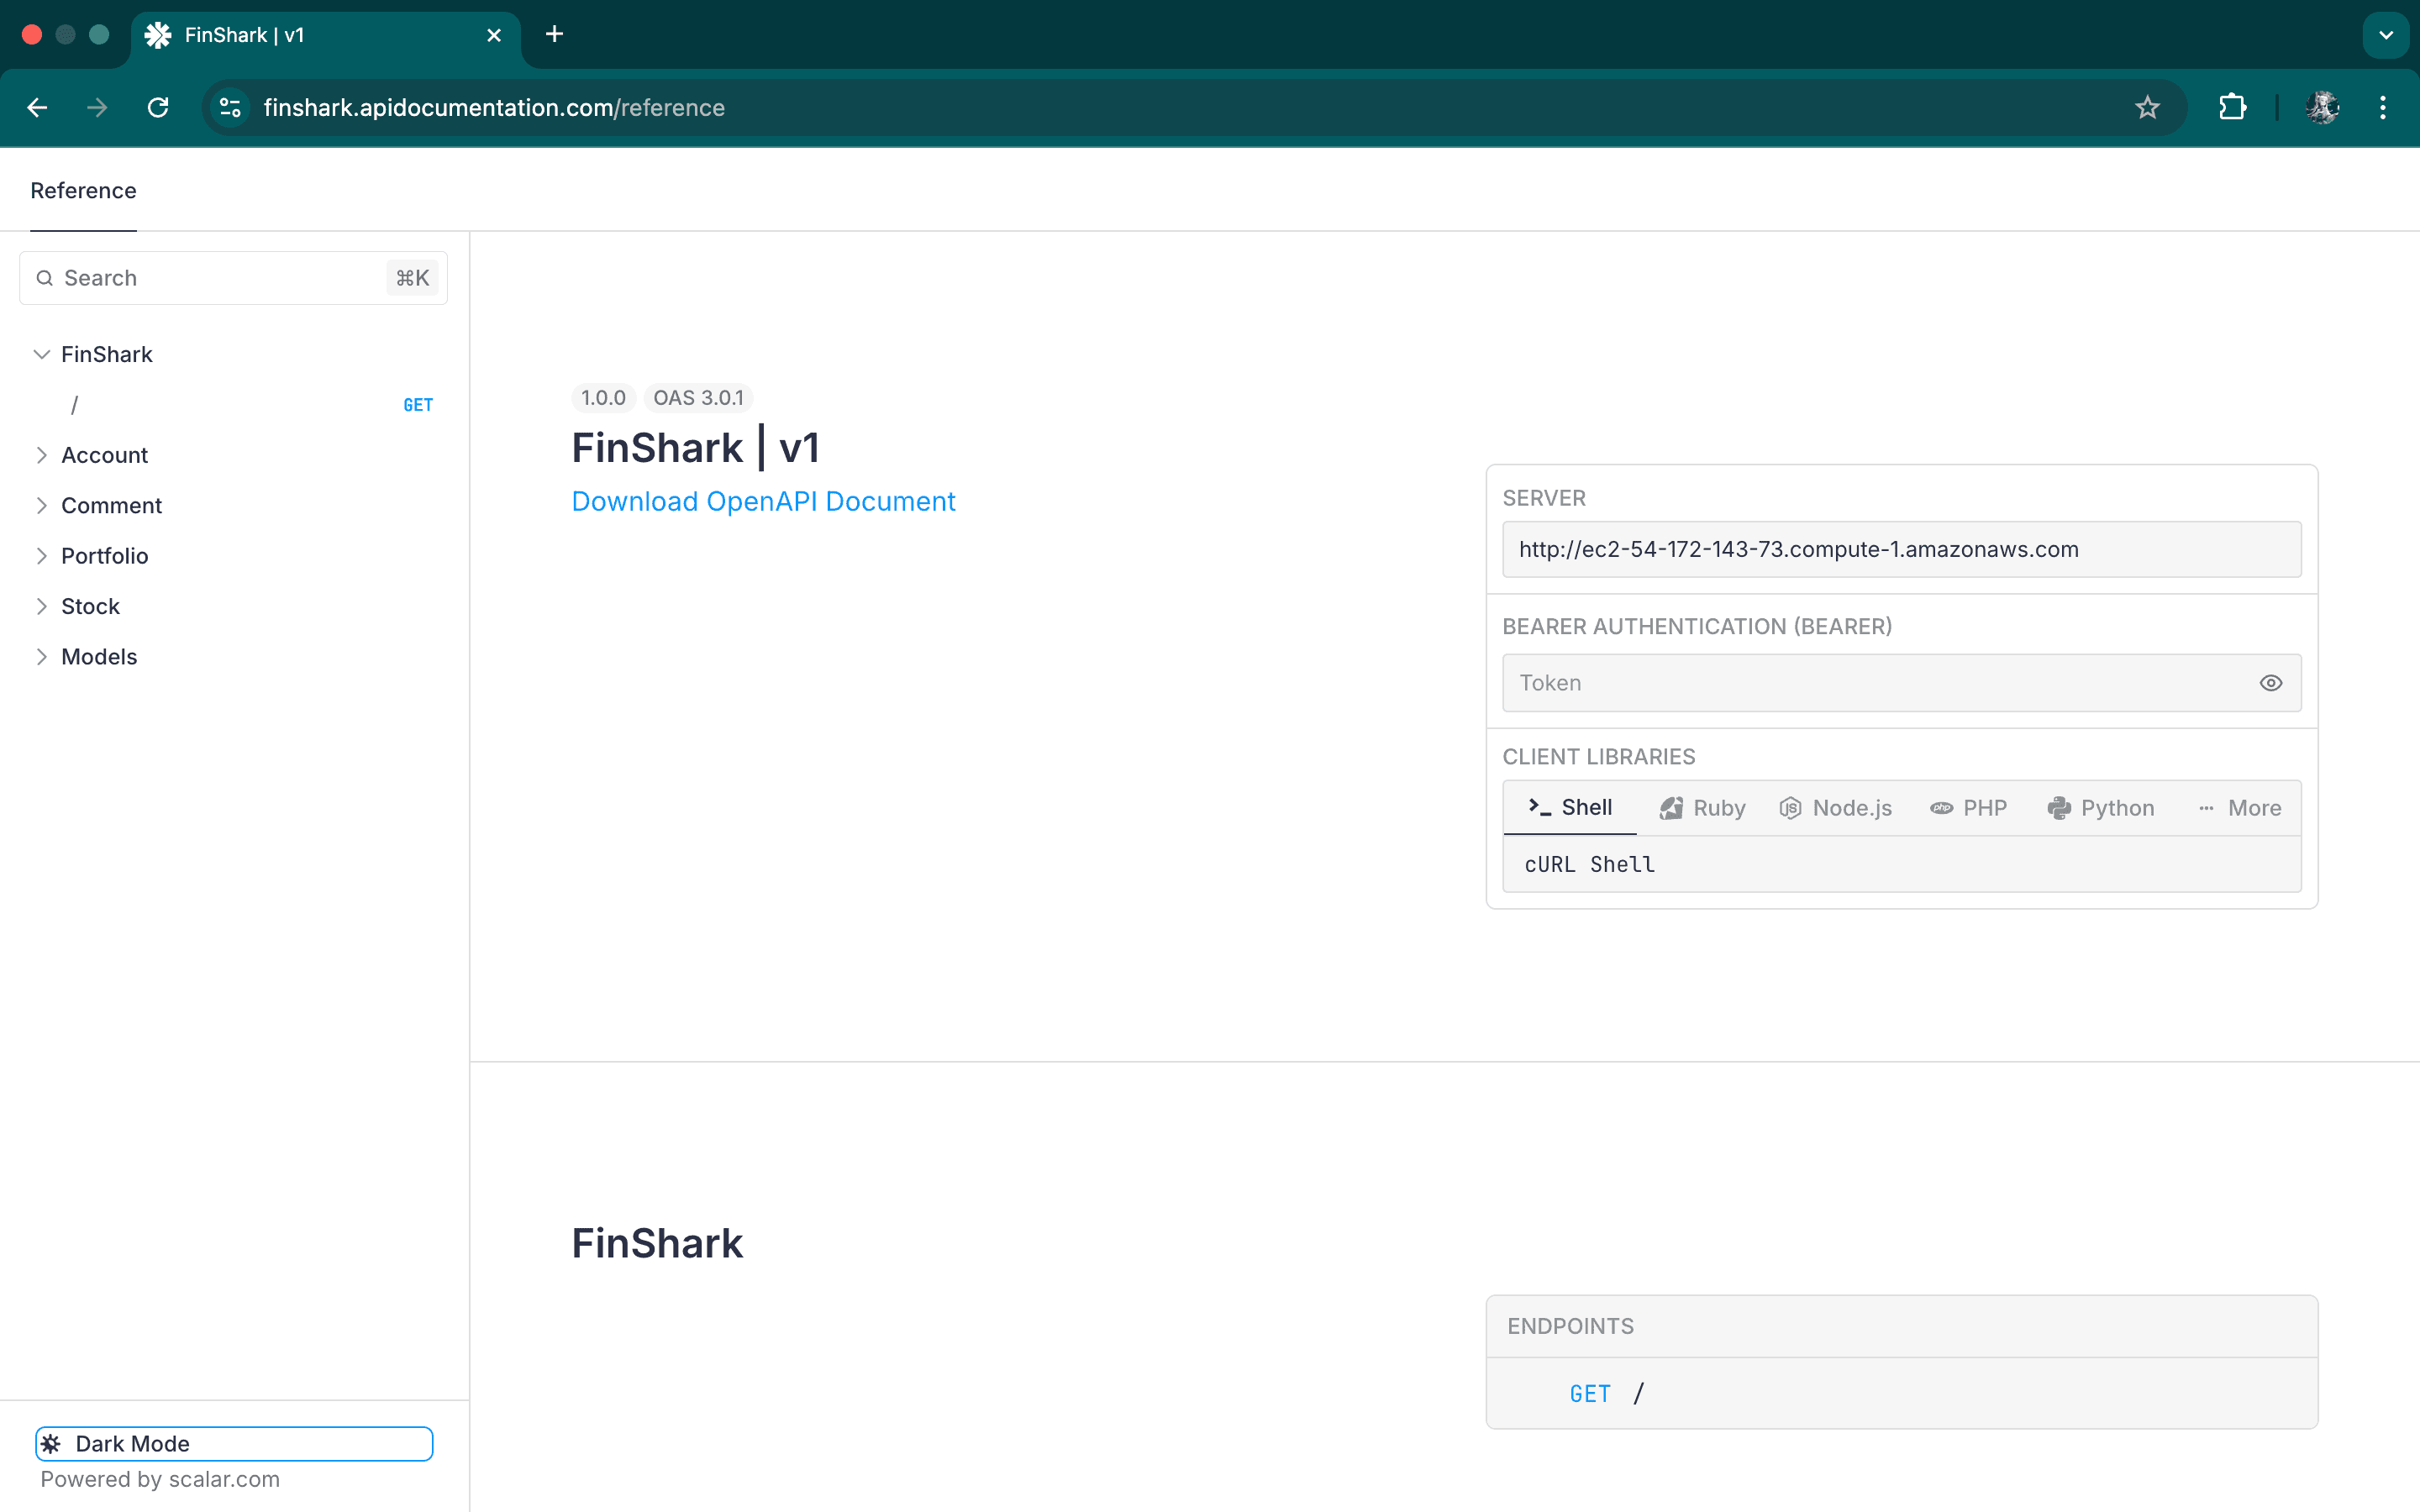Switch to the Node.js client library tab
Screen dimensions: 2420x1512
tap(1836, 808)
